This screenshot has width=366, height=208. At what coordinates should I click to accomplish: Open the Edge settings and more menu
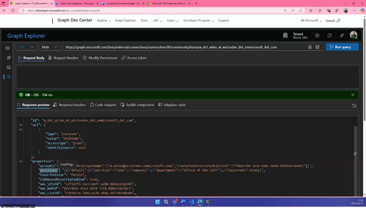tap(354, 10)
